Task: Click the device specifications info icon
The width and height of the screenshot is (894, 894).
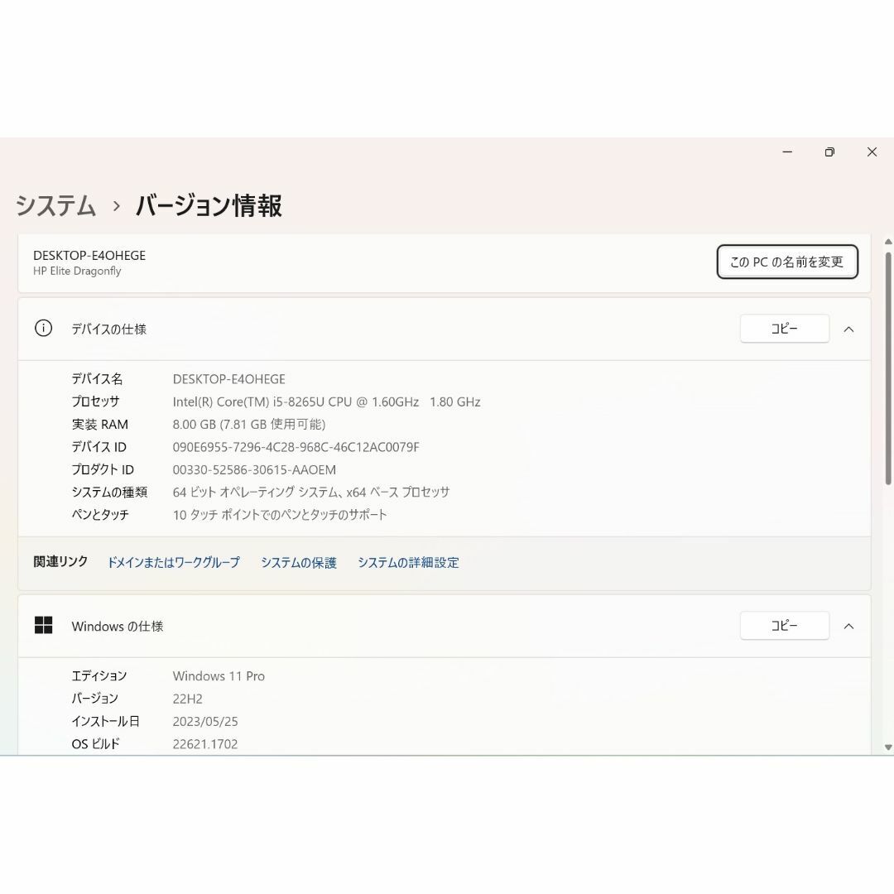Action: (43, 329)
